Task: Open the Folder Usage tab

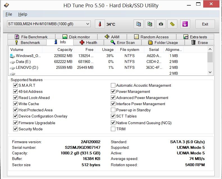Action: pos(163,43)
